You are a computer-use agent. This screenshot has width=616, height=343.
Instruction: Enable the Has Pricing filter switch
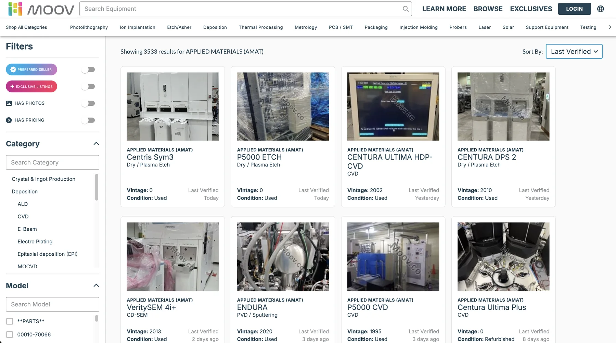[88, 120]
